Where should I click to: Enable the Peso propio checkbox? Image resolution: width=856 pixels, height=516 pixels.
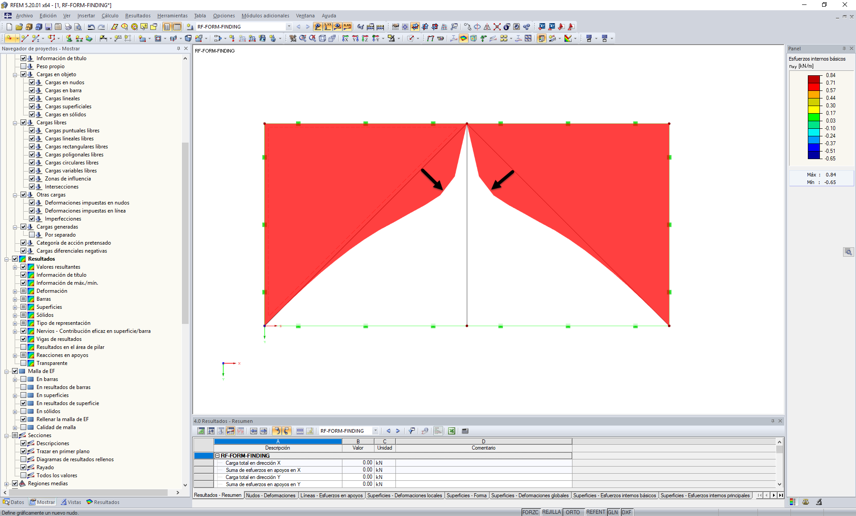click(x=24, y=66)
